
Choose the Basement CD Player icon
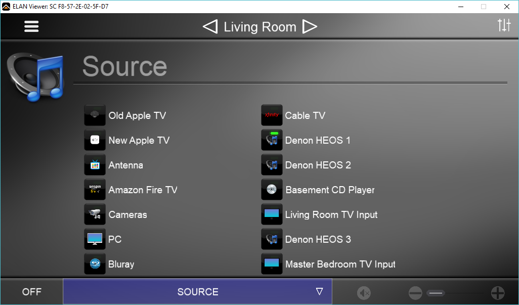pyautogui.click(x=272, y=190)
